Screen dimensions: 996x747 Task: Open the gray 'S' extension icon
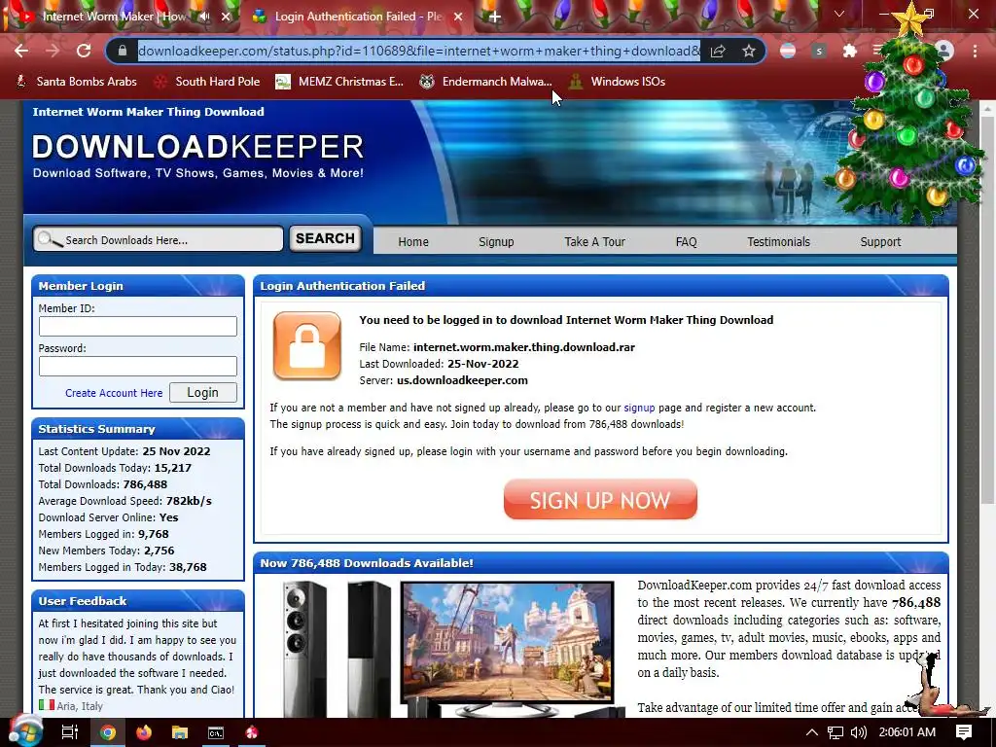[819, 51]
